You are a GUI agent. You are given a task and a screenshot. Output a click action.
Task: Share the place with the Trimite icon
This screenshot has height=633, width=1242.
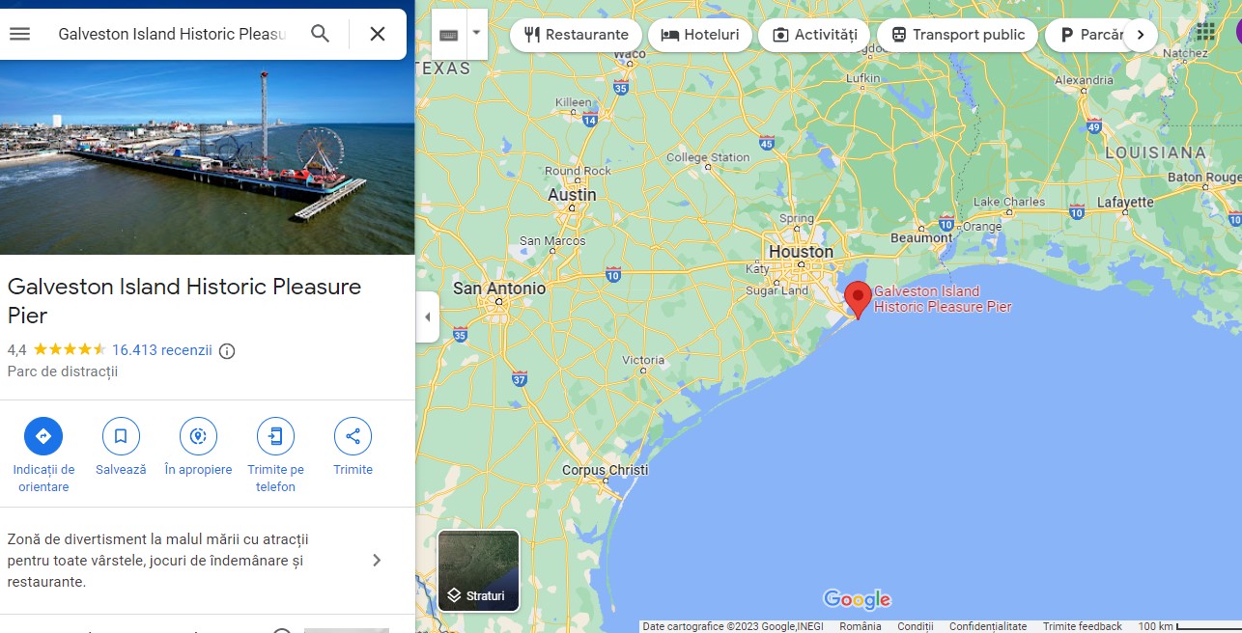coord(353,436)
